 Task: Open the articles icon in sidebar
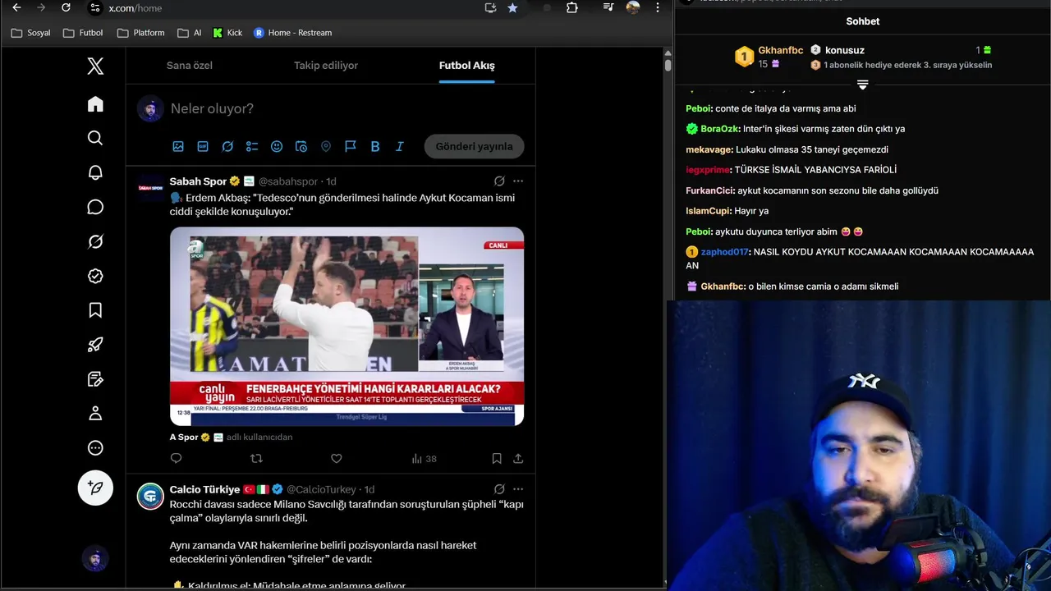click(x=95, y=379)
